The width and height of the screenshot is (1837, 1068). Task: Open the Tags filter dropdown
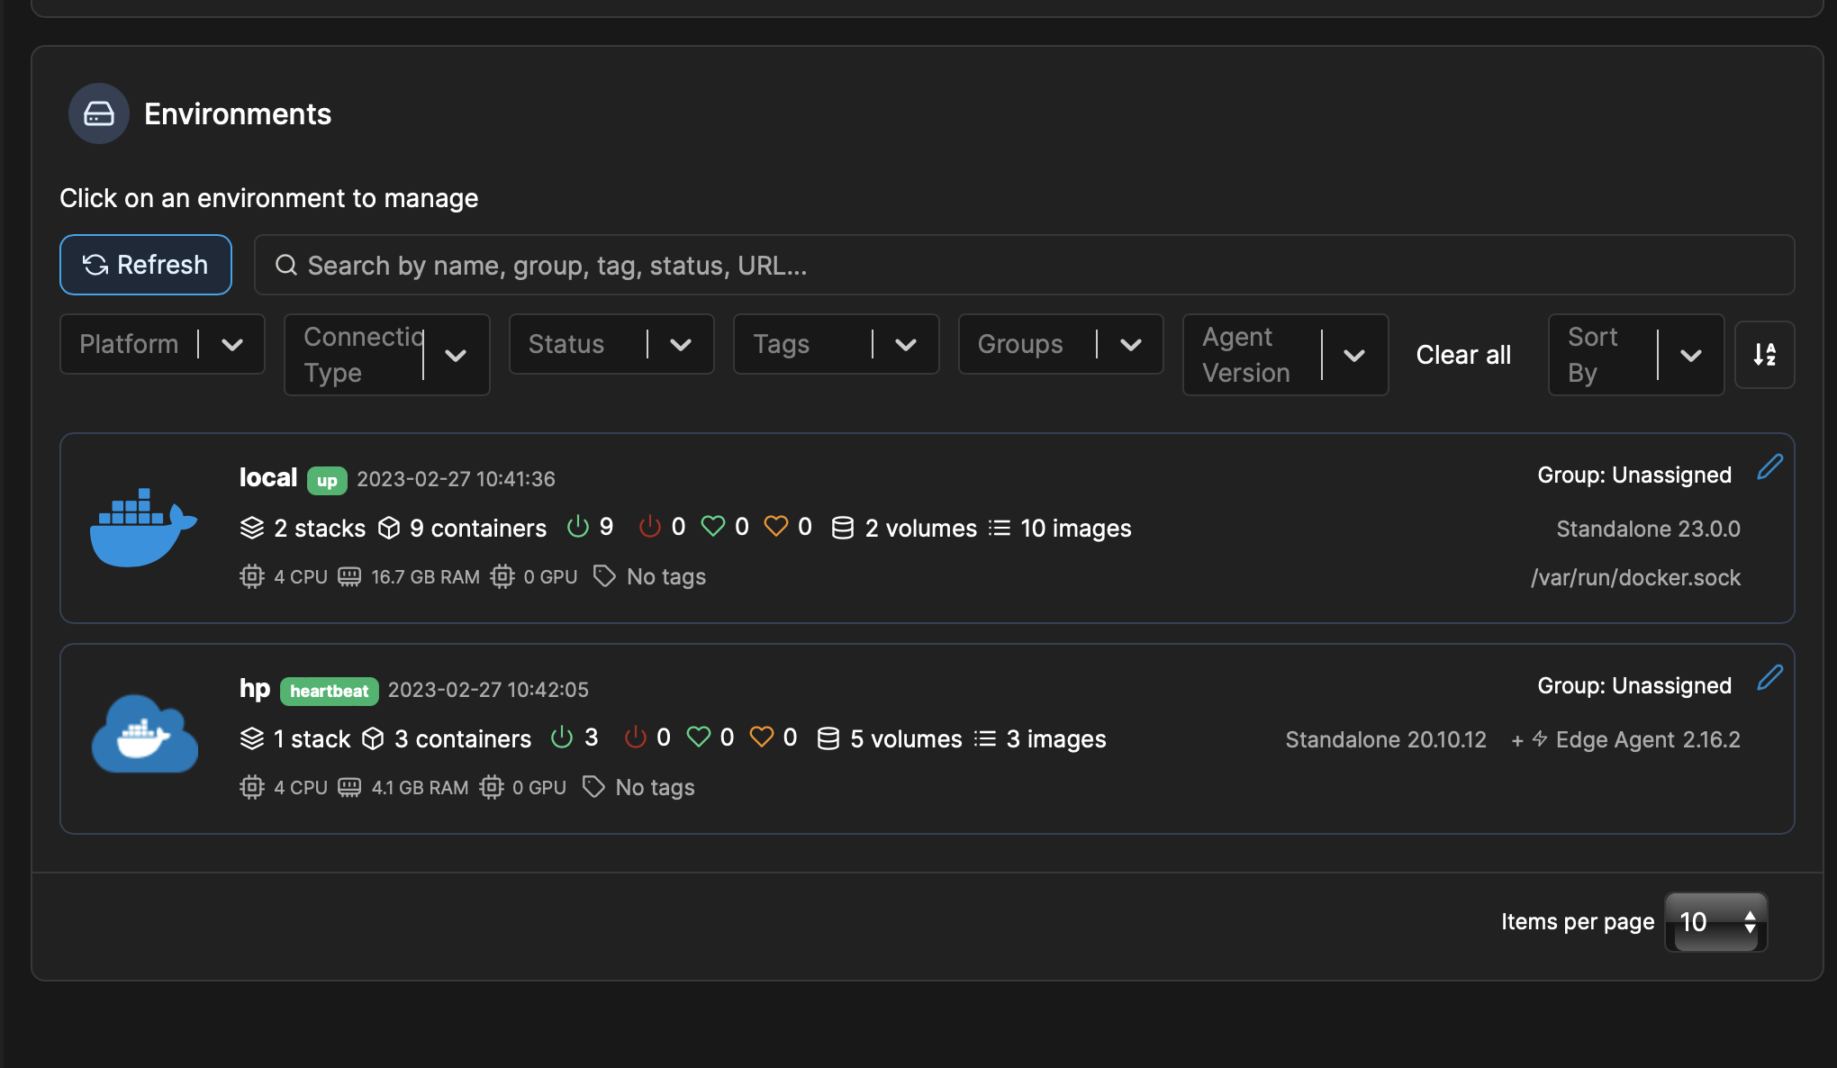(x=837, y=344)
